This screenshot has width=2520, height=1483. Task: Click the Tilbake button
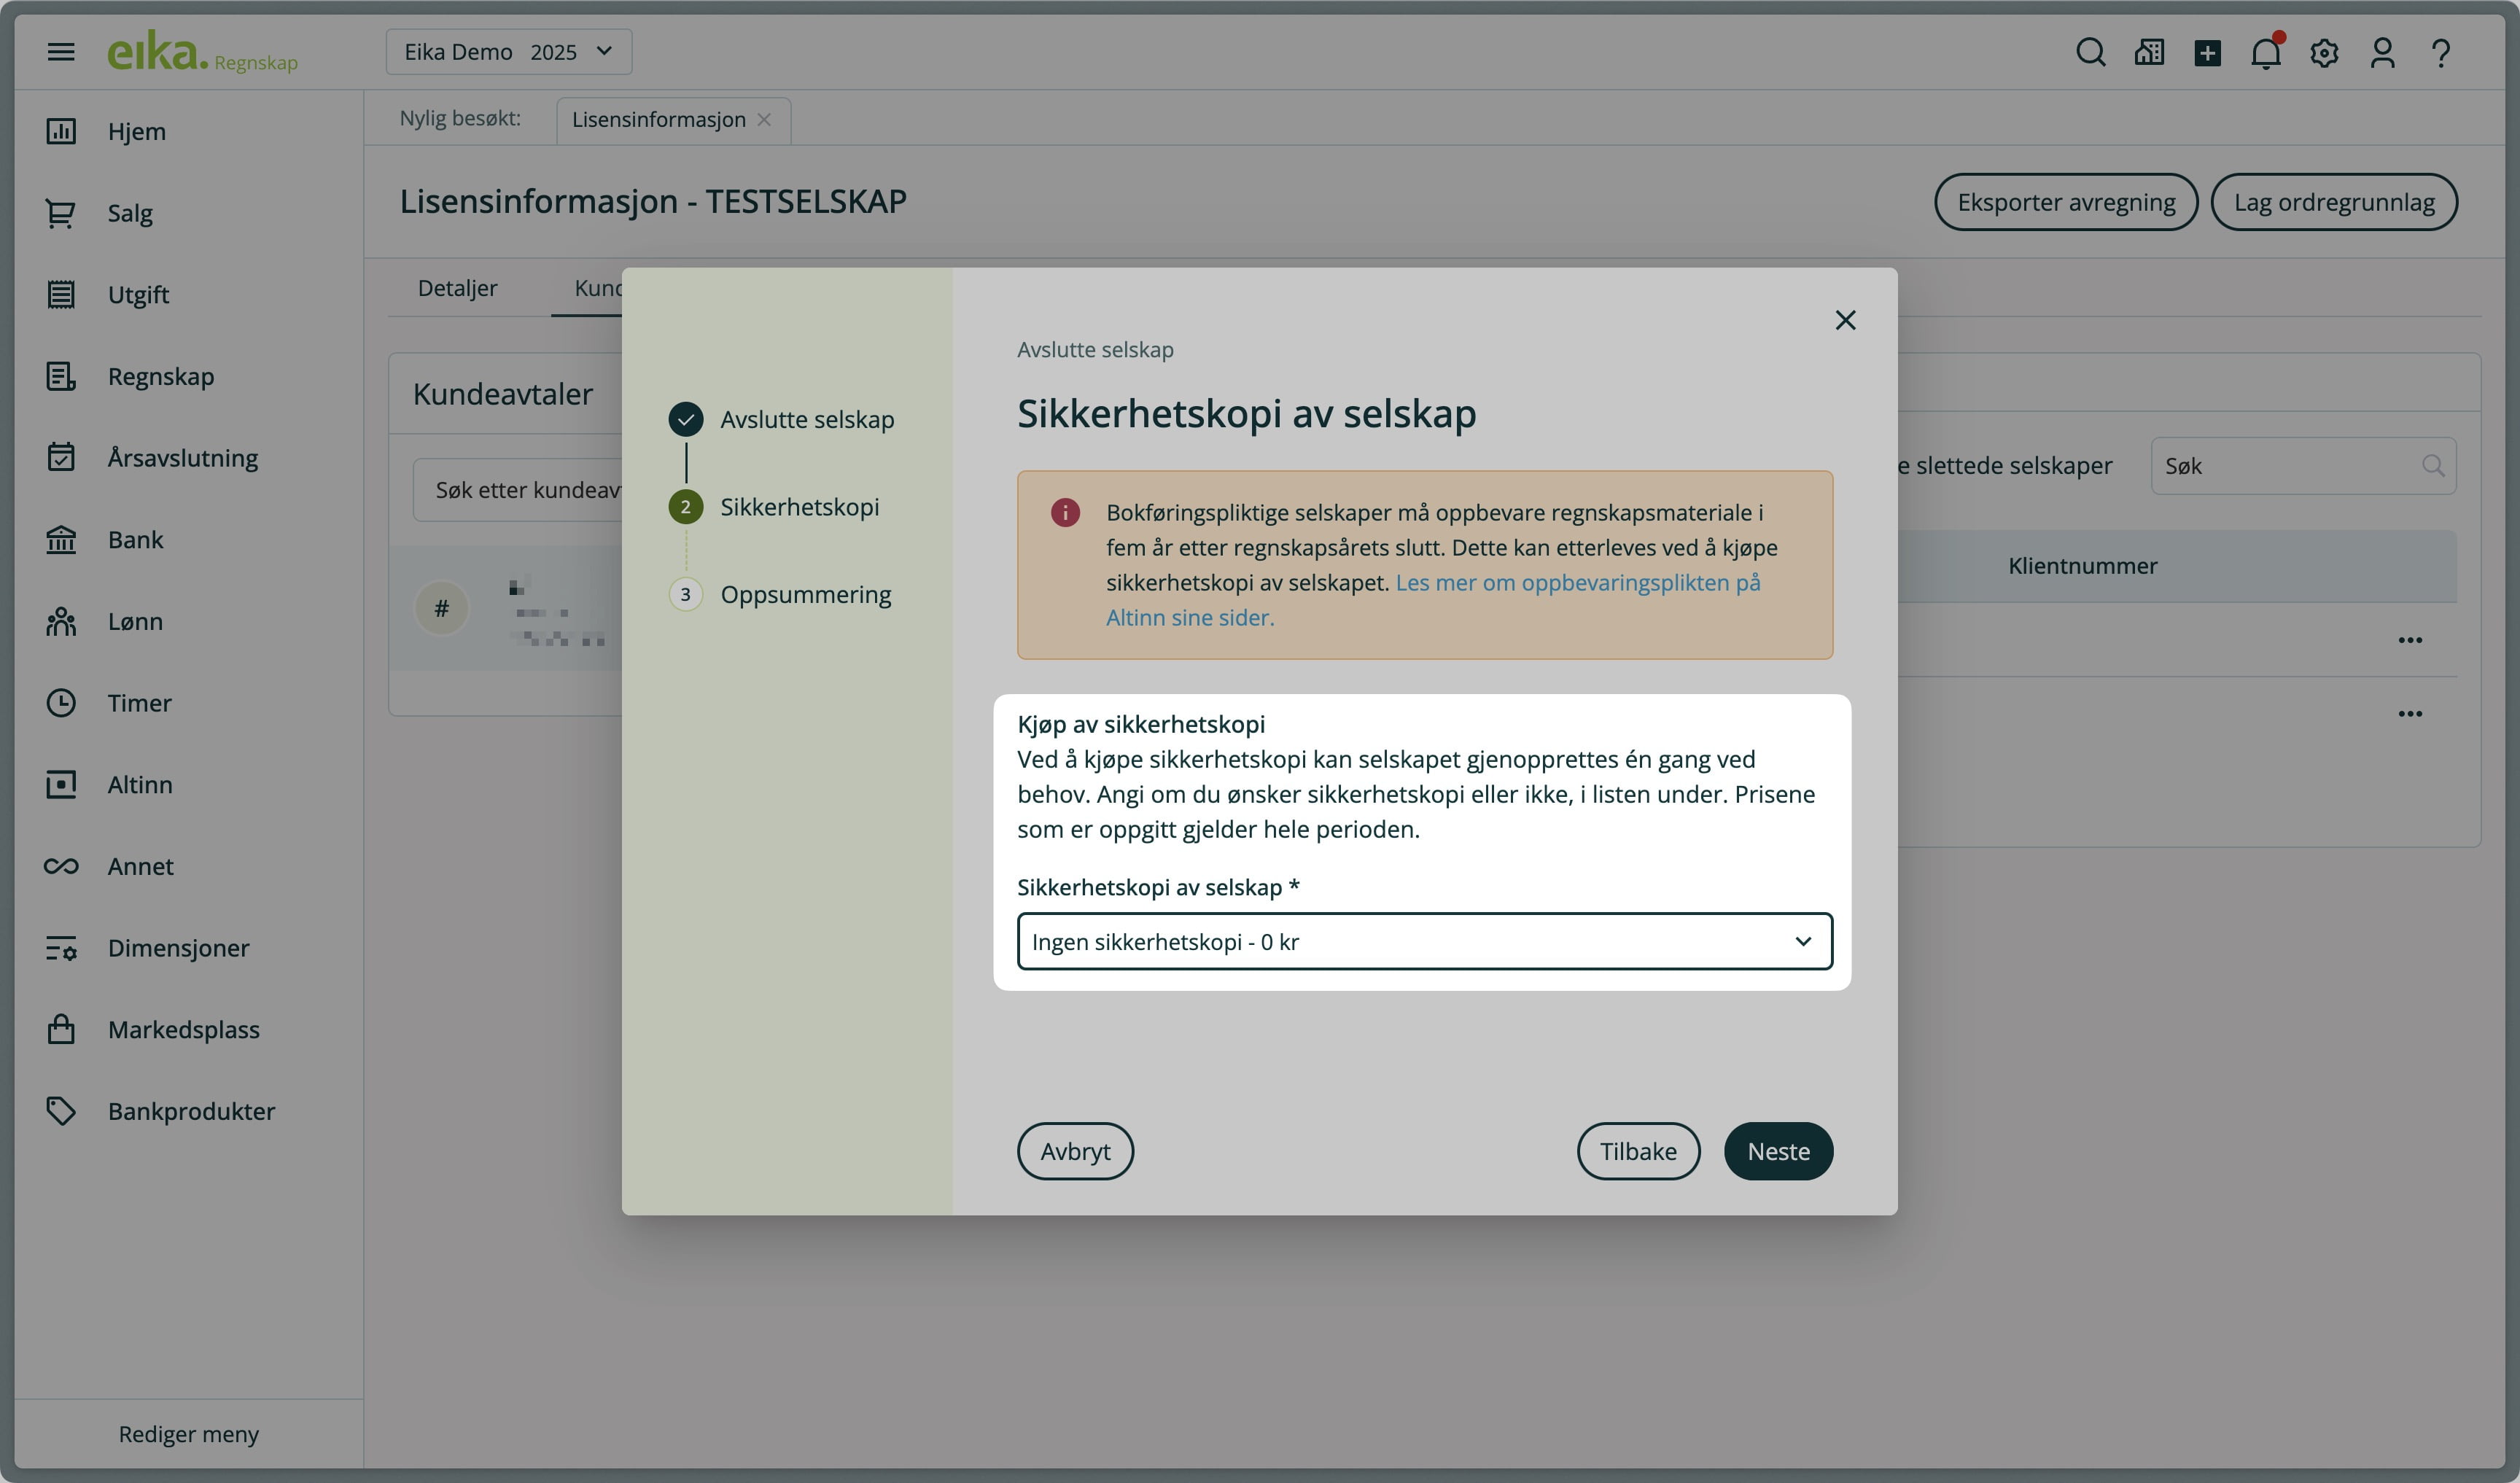click(1637, 1151)
